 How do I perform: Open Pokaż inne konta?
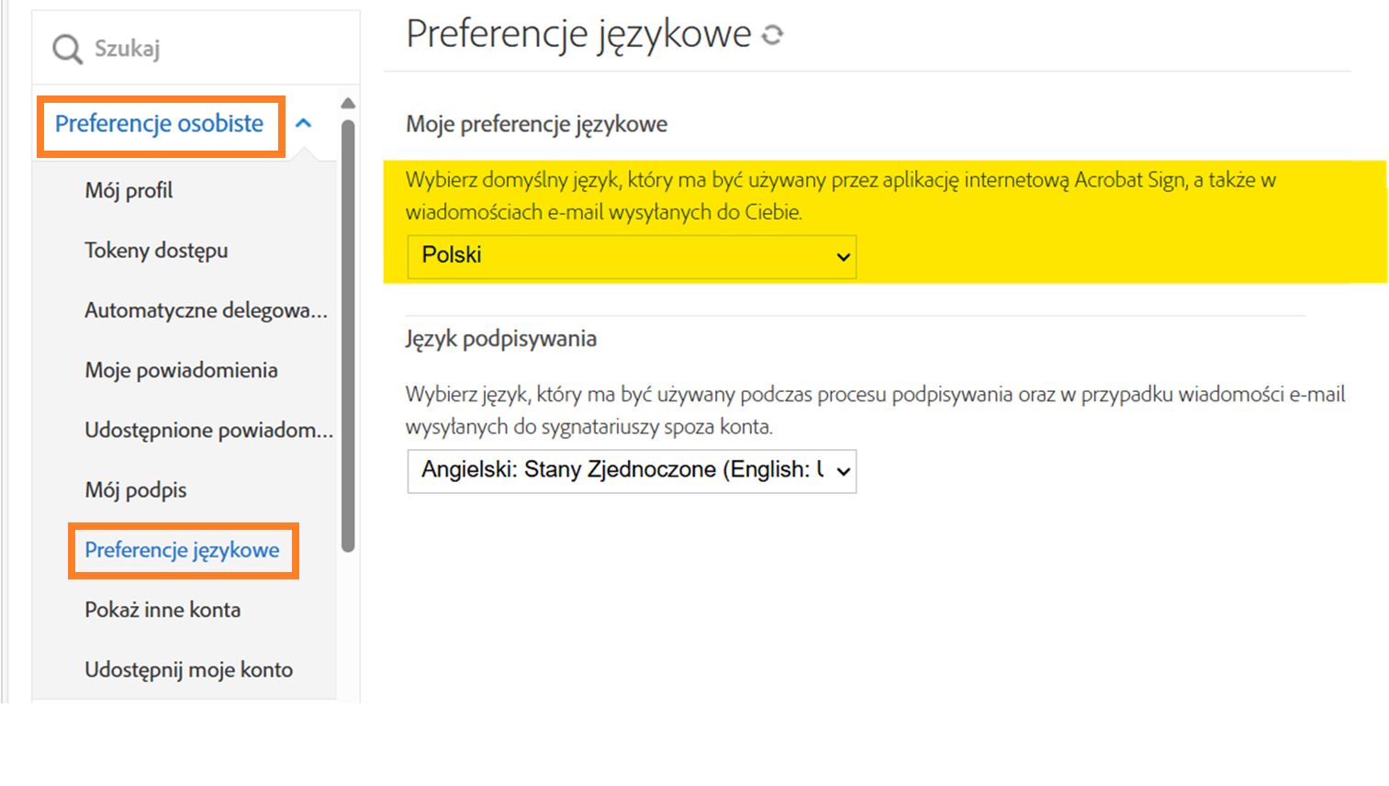[162, 610]
